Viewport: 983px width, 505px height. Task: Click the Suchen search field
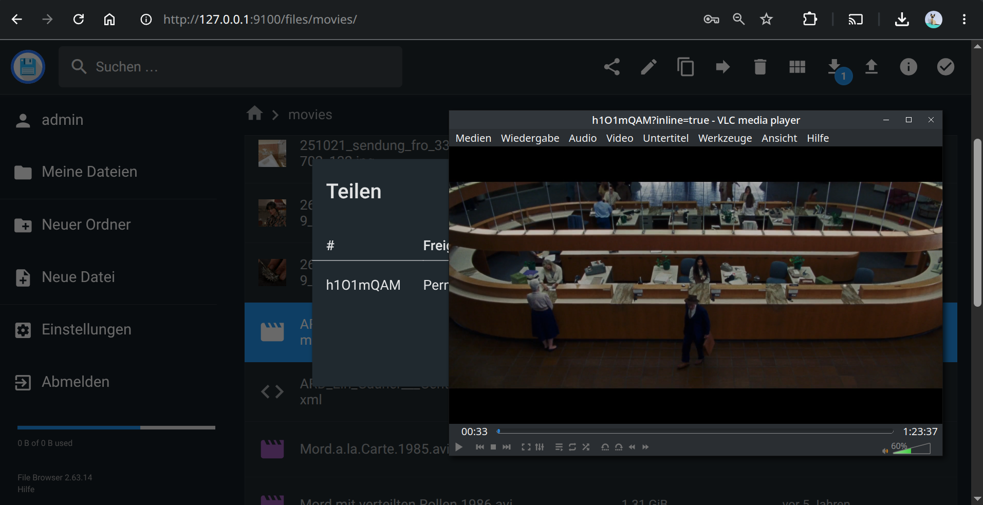[x=230, y=67]
